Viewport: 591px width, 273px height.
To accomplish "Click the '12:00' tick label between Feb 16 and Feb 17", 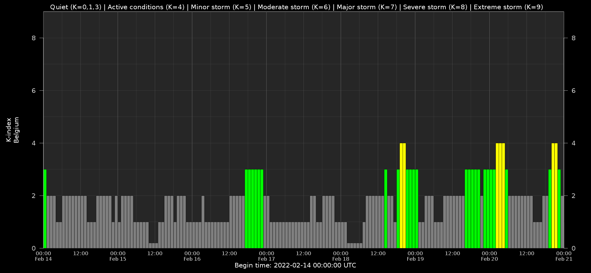I will point(229,253).
